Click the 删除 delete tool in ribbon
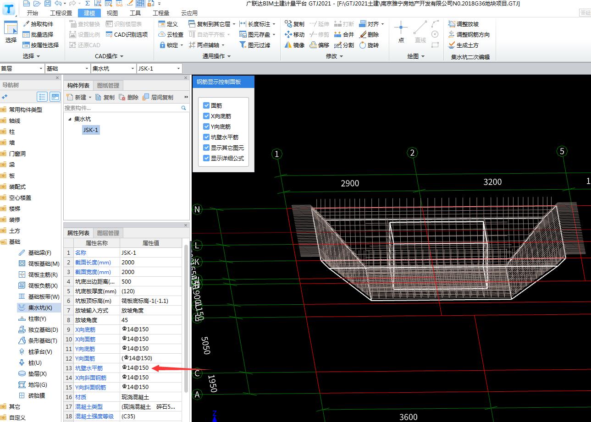 pos(369,34)
